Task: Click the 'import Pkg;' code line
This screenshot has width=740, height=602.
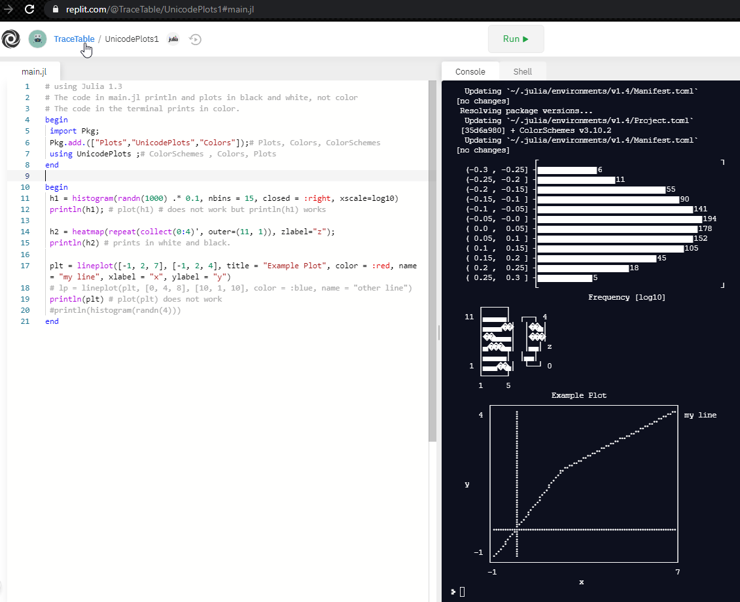Action: [75, 131]
